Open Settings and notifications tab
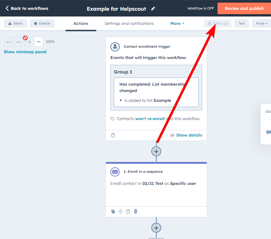The width and height of the screenshot is (271, 239). point(129,24)
